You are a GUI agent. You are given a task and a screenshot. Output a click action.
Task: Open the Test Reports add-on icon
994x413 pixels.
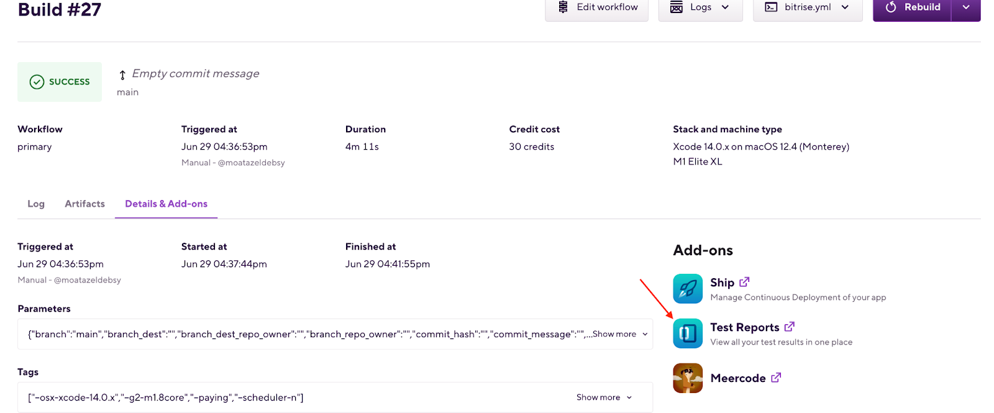click(688, 334)
